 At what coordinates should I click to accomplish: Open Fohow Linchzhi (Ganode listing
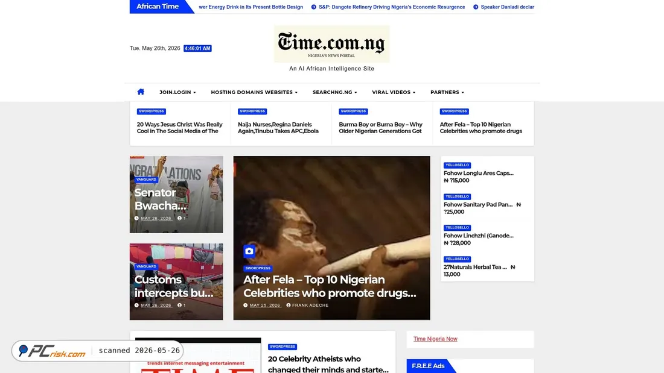pos(479,239)
